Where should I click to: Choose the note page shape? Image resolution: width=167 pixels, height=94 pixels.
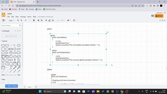[3, 60]
